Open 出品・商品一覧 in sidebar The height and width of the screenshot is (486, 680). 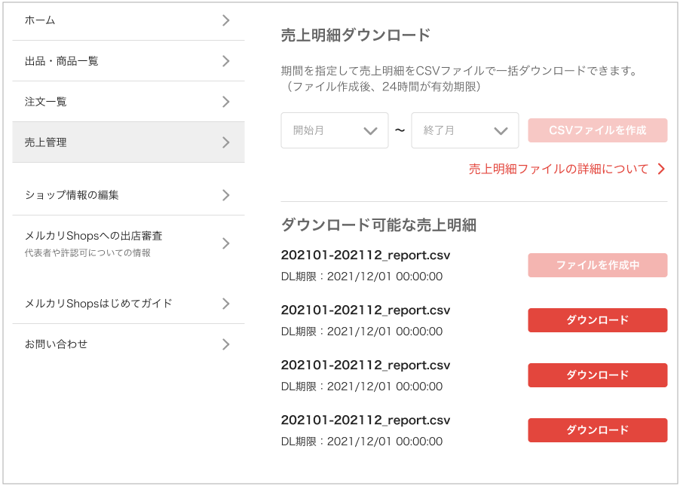tap(128, 61)
